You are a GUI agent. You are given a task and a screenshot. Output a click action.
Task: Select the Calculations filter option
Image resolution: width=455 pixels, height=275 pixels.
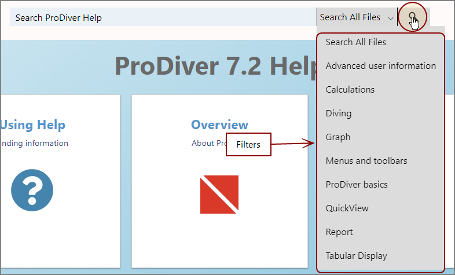(350, 89)
